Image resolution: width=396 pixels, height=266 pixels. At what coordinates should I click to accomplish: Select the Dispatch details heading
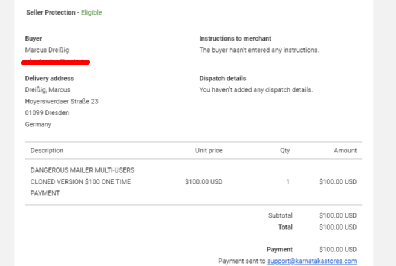[222, 79]
